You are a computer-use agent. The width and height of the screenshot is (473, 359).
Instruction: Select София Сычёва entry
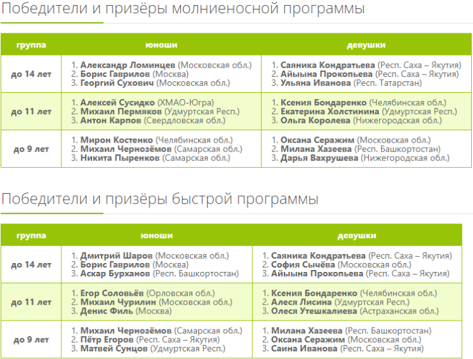301,264
